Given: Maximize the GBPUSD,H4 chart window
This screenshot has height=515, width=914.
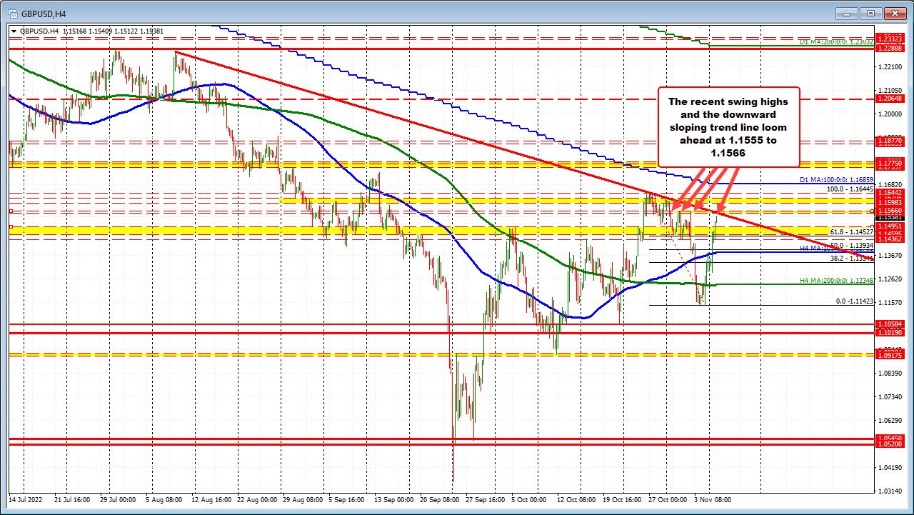Looking at the screenshot, I should (872, 13).
